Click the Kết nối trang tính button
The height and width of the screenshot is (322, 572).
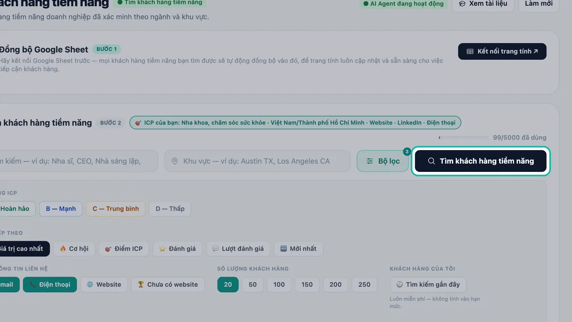[x=502, y=51]
